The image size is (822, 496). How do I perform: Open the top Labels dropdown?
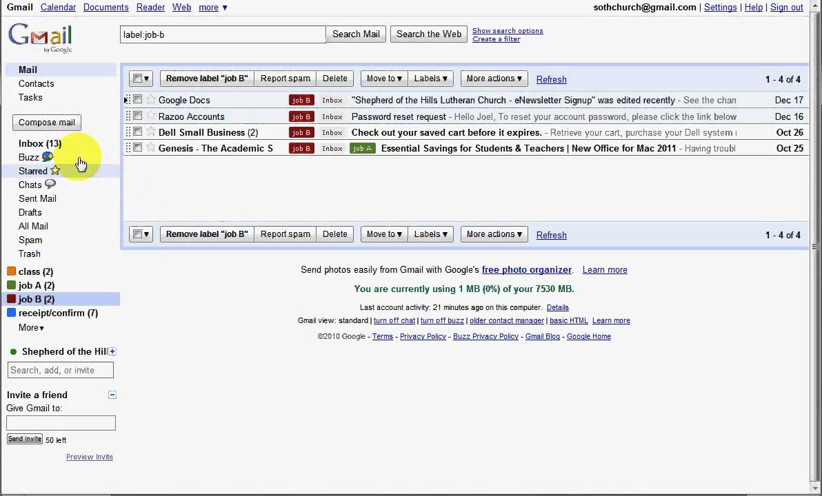click(430, 79)
